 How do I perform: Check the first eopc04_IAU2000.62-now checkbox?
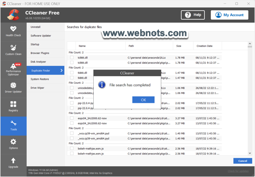(x=72, y=118)
